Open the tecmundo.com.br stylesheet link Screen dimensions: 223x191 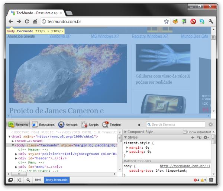point(185,166)
